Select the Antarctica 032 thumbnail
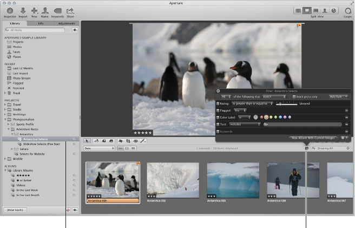 point(173,180)
